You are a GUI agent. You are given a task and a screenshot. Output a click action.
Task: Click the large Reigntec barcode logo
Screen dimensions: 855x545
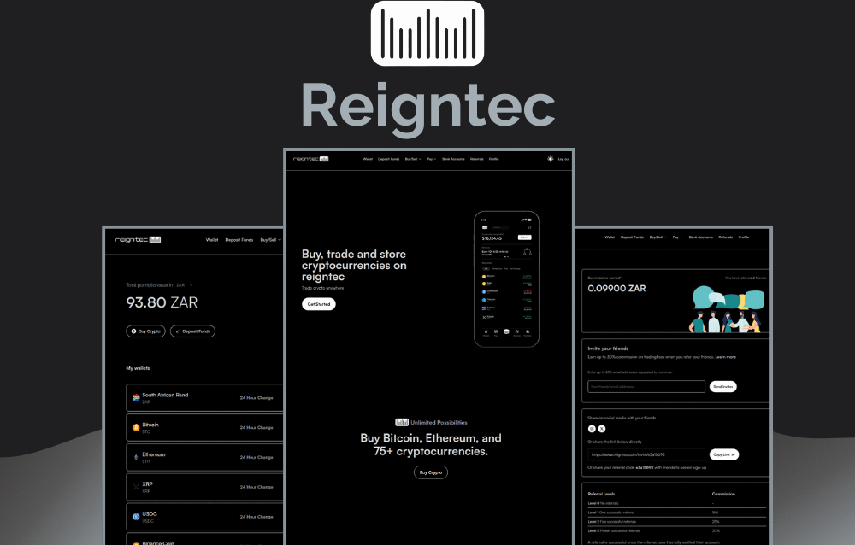pos(427,33)
